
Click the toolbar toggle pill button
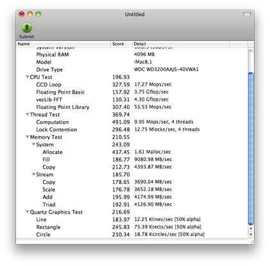247,14
